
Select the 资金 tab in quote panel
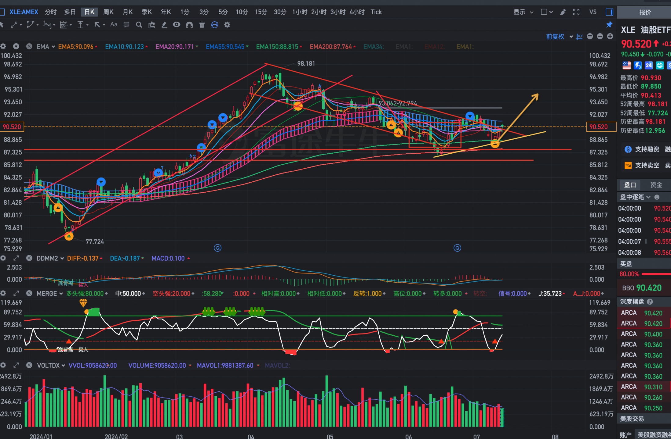[656, 185]
